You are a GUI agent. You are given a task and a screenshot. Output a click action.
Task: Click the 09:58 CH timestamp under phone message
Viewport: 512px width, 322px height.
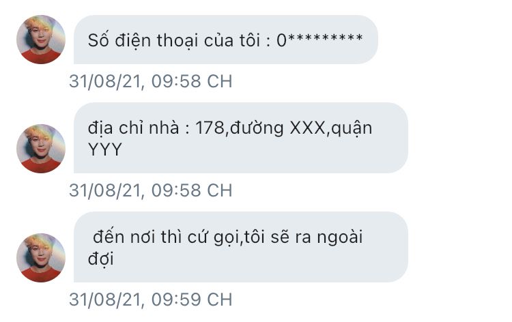(192, 81)
